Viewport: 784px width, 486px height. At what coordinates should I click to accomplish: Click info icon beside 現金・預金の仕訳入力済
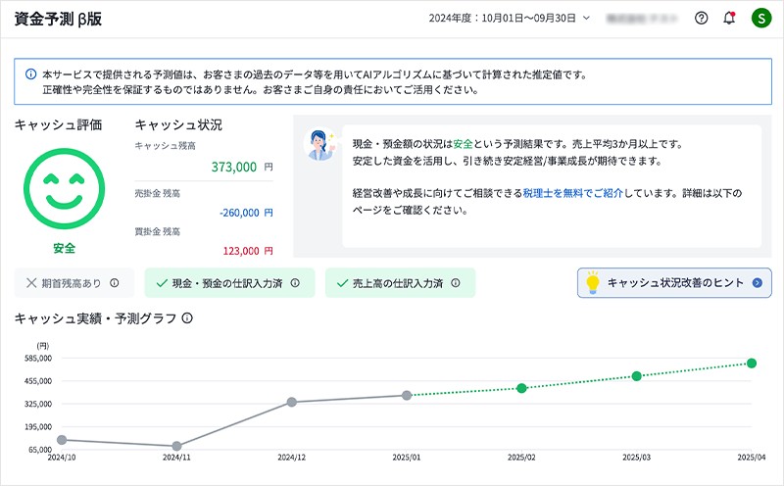pos(295,283)
